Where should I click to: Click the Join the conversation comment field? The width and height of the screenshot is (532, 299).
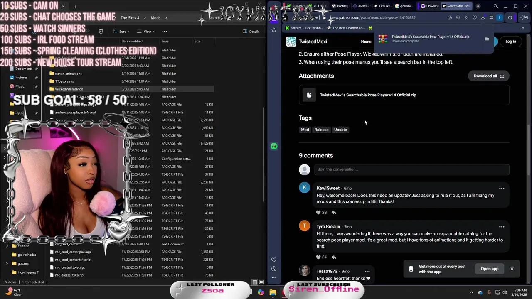(x=411, y=169)
